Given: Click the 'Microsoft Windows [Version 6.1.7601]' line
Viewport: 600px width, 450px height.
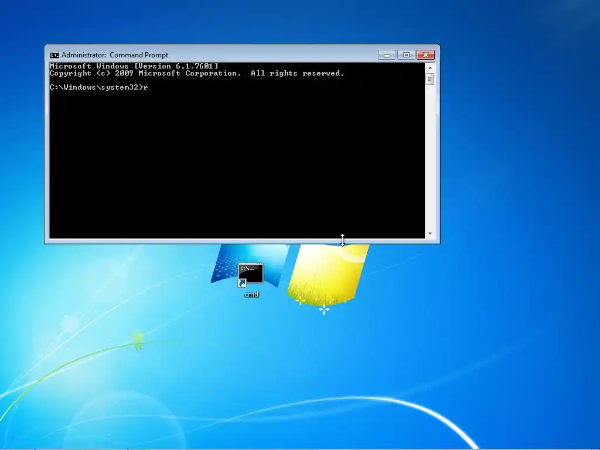Looking at the screenshot, I should [x=134, y=66].
